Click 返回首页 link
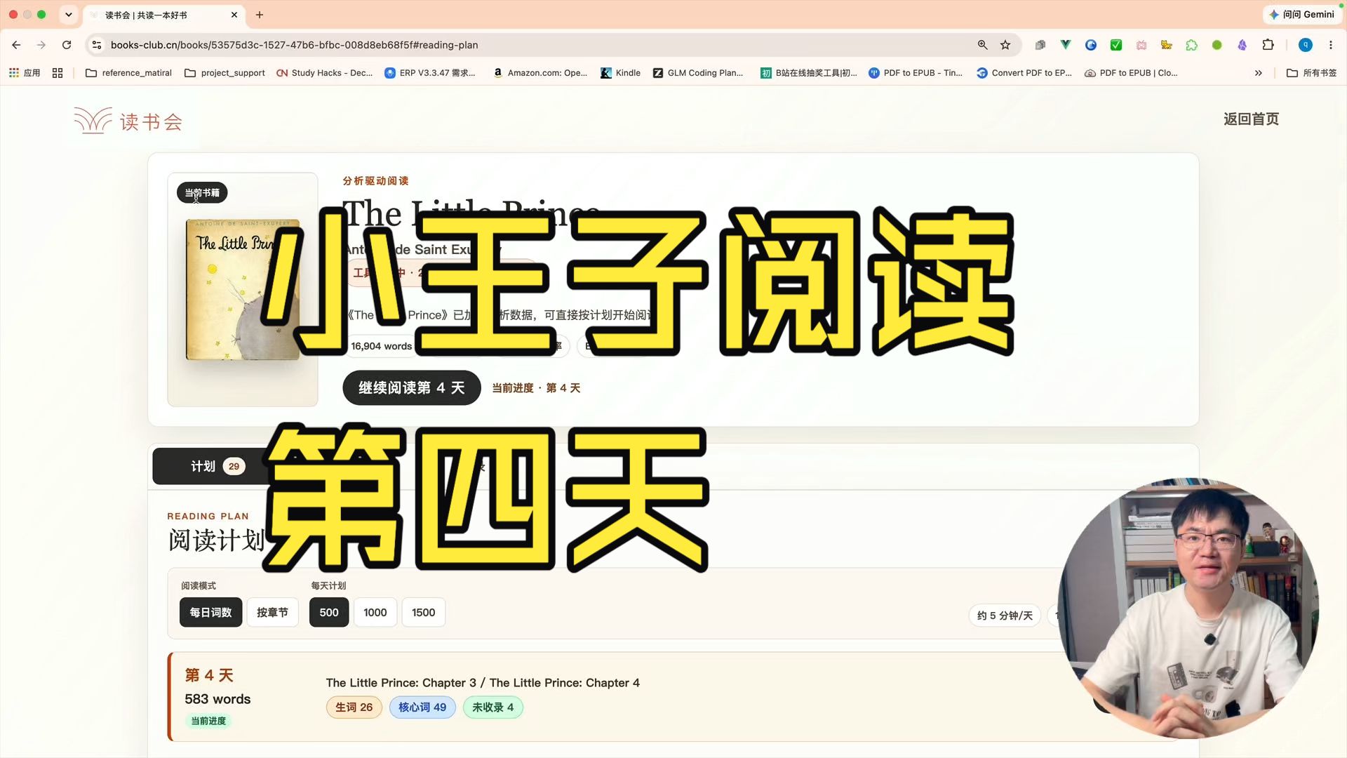The height and width of the screenshot is (758, 1347). [x=1251, y=119]
